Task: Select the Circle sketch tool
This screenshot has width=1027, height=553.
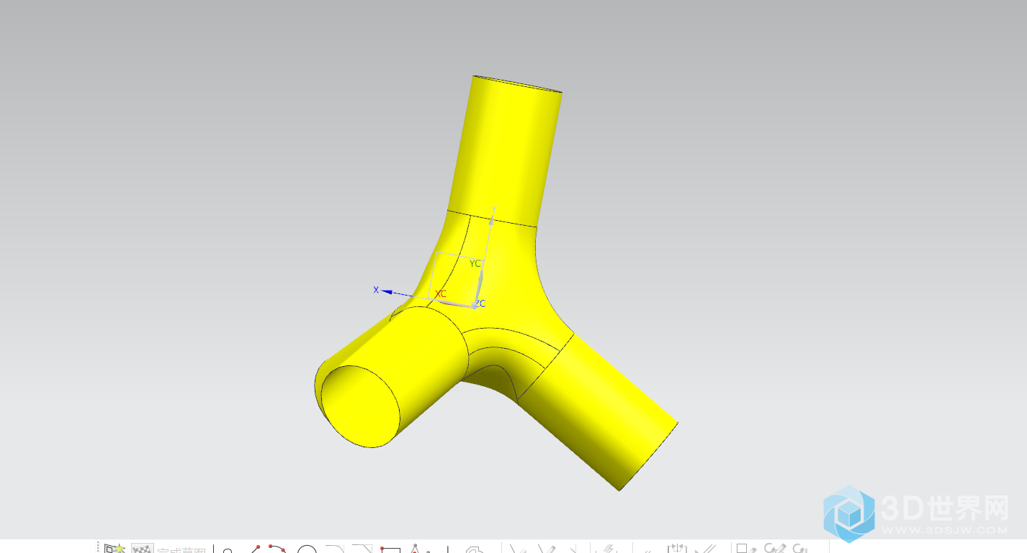Action: click(308, 550)
